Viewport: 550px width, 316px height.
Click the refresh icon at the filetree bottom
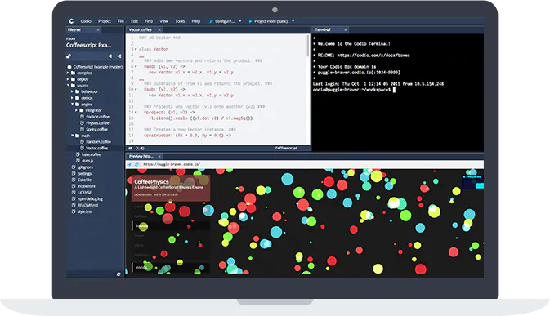pos(118,274)
